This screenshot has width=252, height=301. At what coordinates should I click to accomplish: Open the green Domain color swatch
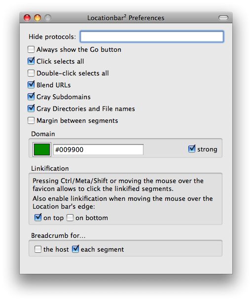pyautogui.click(x=42, y=150)
